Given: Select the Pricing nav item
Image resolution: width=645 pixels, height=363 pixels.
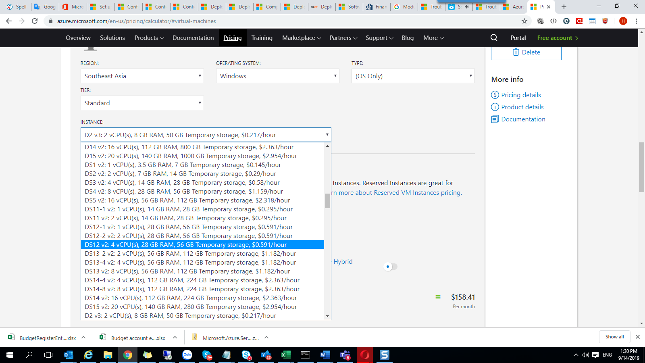Looking at the screenshot, I should pos(233,38).
